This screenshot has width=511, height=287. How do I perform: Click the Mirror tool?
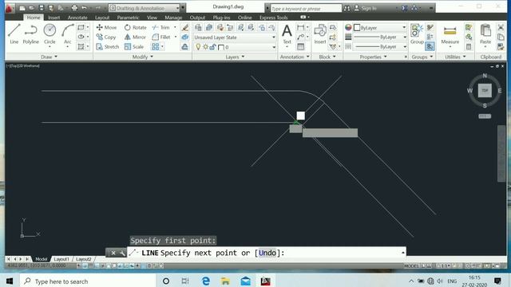[135, 37]
